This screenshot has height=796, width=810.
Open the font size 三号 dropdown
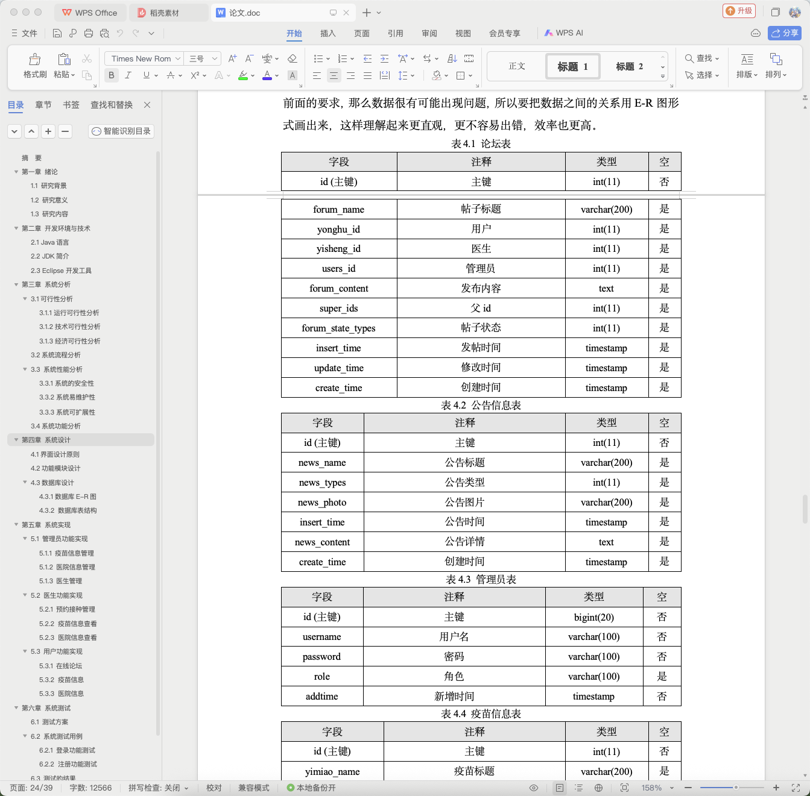click(202, 58)
